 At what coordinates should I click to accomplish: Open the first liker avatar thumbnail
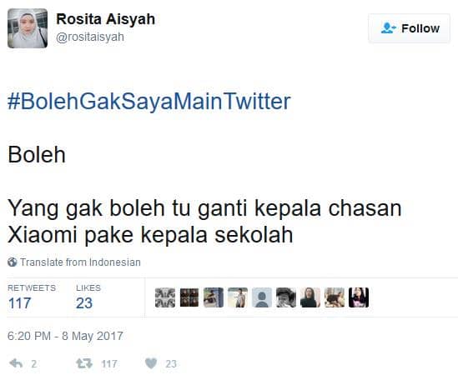click(165, 297)
